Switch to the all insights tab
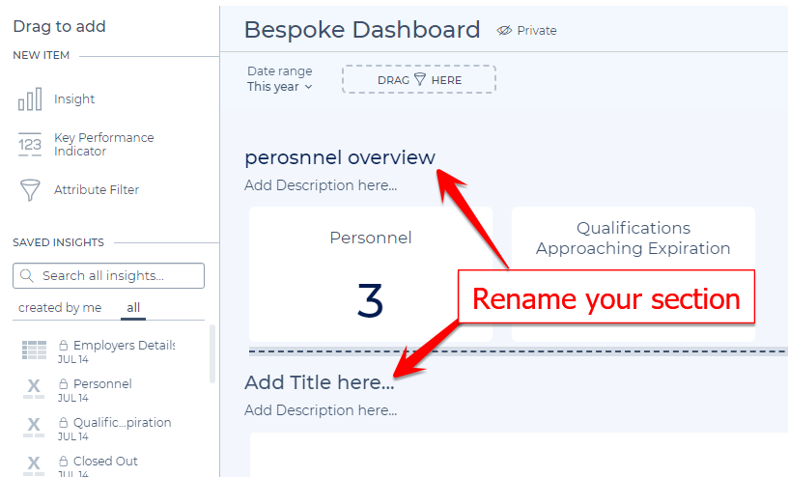 133,308
